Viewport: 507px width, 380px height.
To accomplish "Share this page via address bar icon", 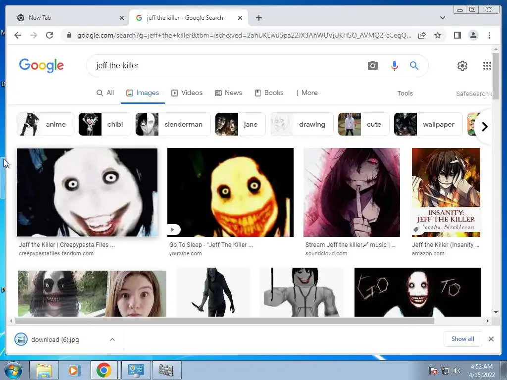I will click(422, 35).
